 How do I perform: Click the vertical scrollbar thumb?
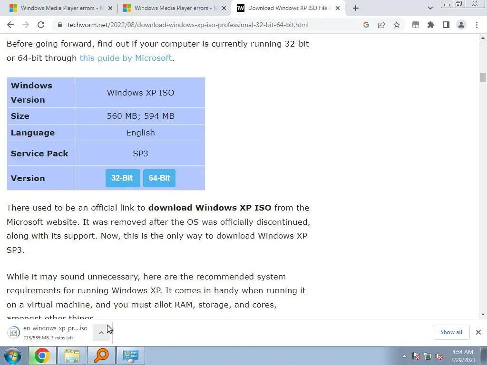[x=483, y=77]
